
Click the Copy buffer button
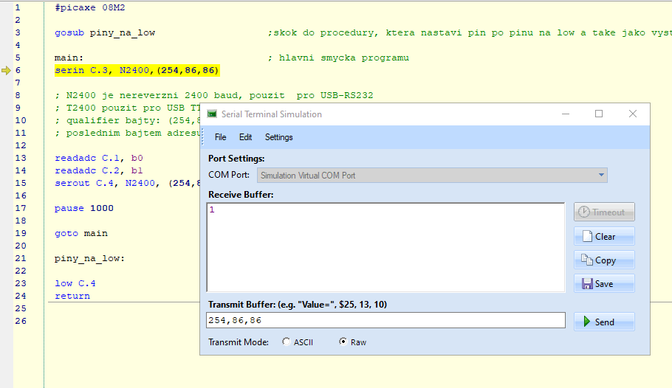[604, 260]
